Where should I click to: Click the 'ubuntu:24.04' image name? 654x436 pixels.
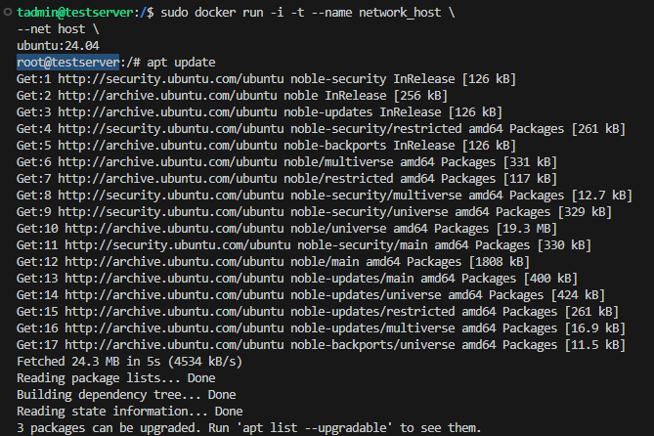point(58,46)
